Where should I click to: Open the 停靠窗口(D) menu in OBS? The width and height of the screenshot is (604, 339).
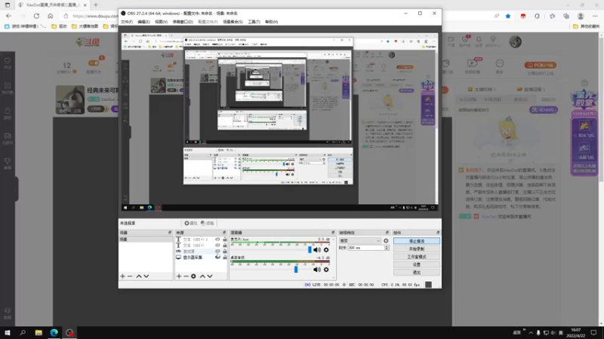point(183,22)
